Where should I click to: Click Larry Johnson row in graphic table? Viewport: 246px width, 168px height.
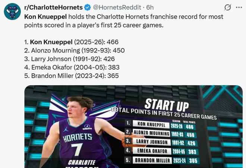point(161,142)
